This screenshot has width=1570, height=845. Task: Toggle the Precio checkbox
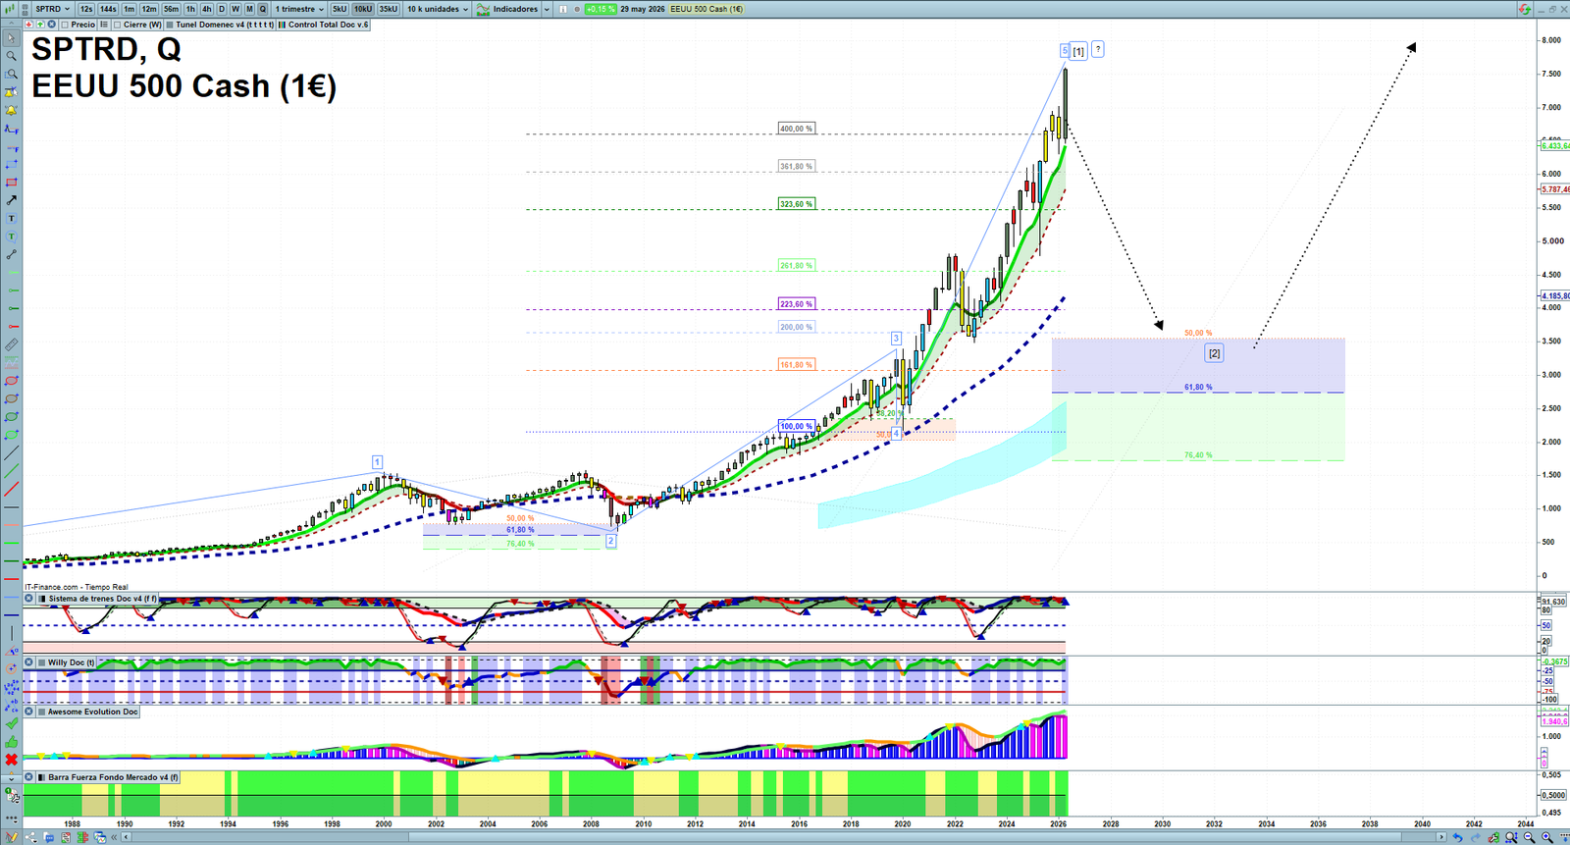click(x=66, y=25)
